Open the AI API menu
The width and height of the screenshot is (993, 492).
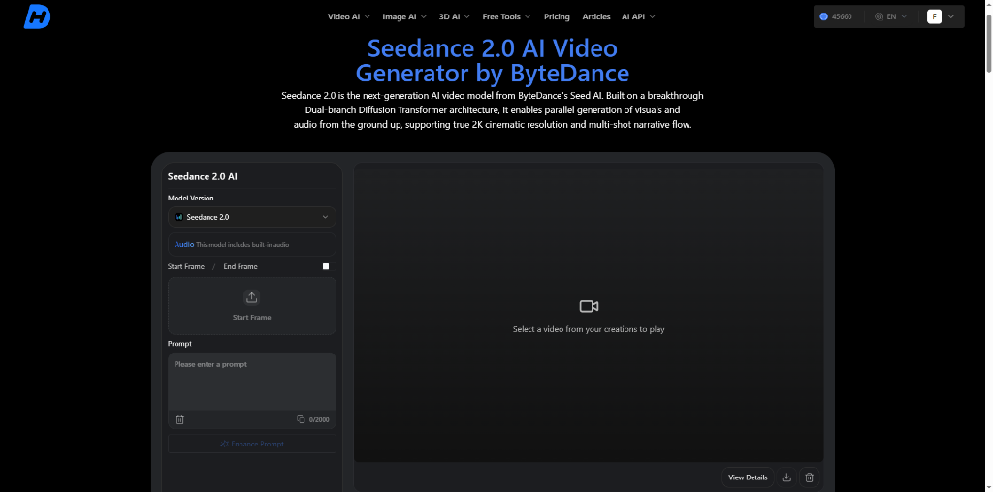638,16
